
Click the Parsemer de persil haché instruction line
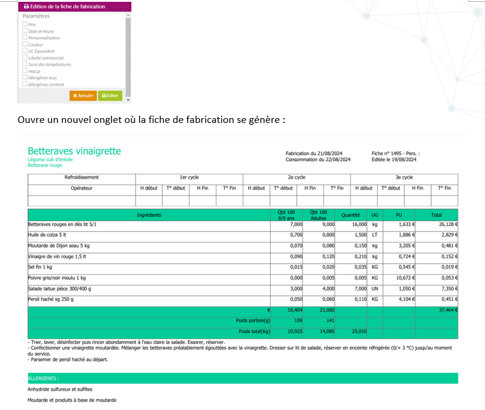[x=68, y=360]
